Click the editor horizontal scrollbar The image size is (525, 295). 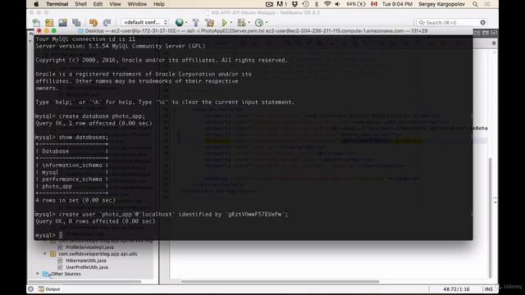pyautogui.click(x=280, y=282)
